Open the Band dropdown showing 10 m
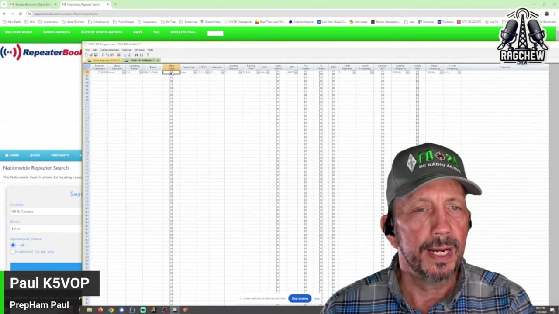This screenshot has height=314, width=559. pos(45,229)
